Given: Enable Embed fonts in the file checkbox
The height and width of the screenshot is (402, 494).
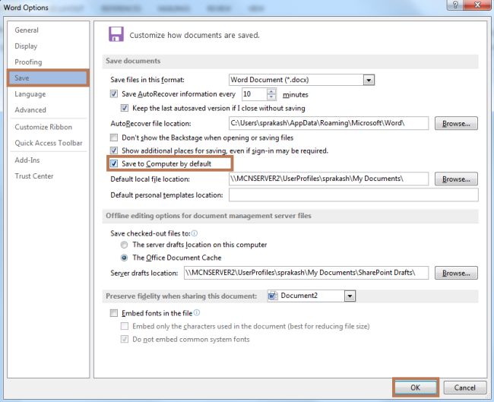Looking at the screenshot, I should pos(114,313).
